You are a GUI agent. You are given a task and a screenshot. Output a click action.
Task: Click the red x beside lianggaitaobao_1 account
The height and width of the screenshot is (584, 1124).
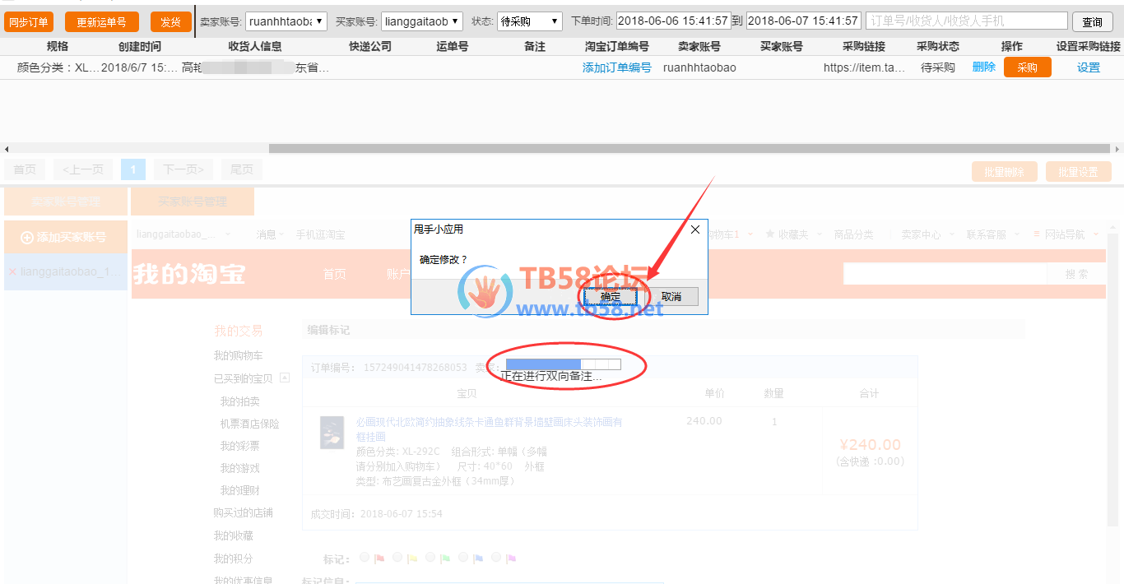click(x=12, y=271)
